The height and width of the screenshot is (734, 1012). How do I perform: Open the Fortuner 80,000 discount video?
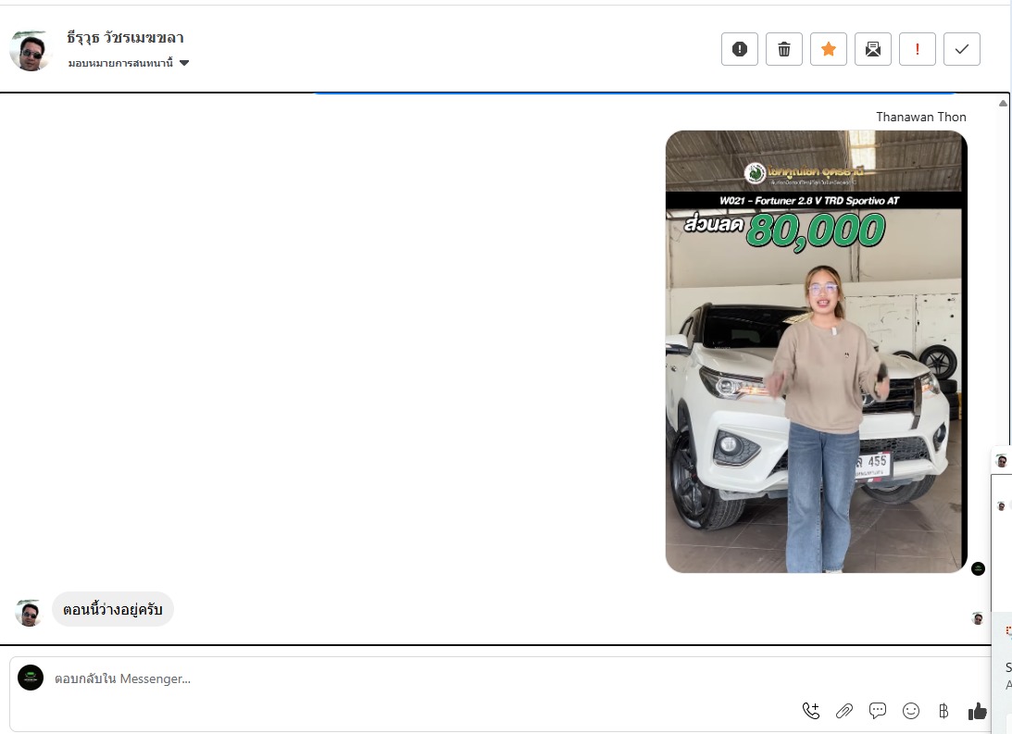click(816, 352)
